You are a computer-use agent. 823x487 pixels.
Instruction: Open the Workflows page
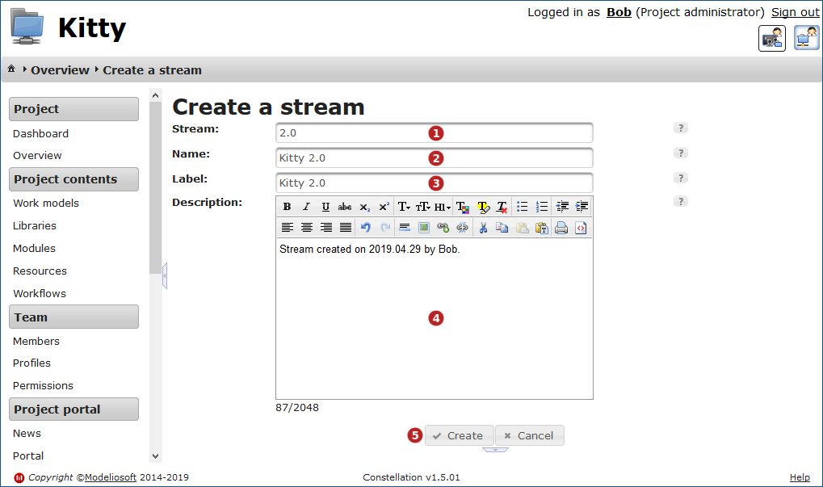point(40,294)
